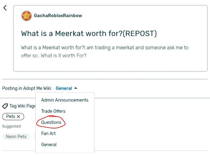Viewport: 210px width, 155px height.
Task: Select the Fan Art category option
Action: 48,133
